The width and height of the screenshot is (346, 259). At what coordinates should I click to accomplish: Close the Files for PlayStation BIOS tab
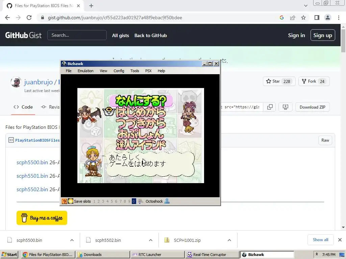point(78,6)
